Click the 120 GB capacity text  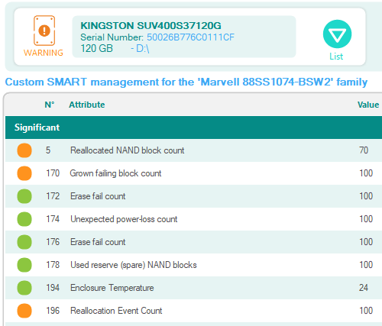coord(96,48)
